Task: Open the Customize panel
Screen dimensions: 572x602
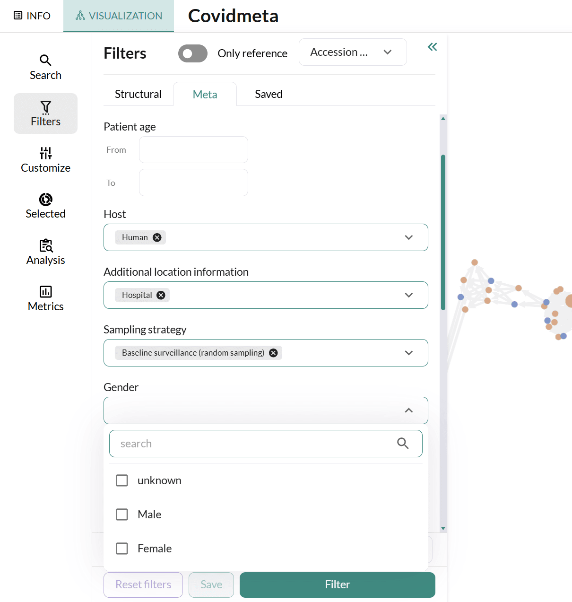Action: tap(45, 159)
